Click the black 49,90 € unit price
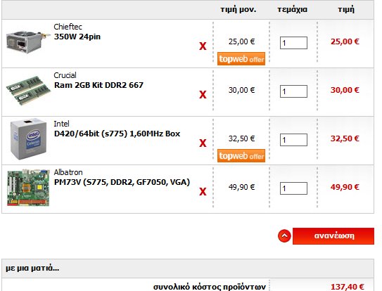 click(241, 187)
